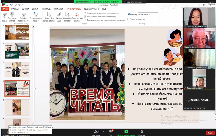Click the red Leave meeting button
216x136 pixels.
point(210,133)
